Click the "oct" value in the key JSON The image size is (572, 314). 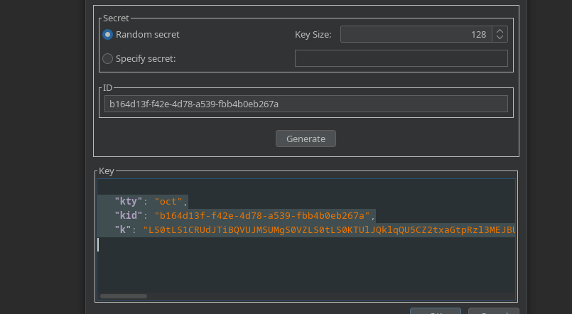[x=169, y=201]
